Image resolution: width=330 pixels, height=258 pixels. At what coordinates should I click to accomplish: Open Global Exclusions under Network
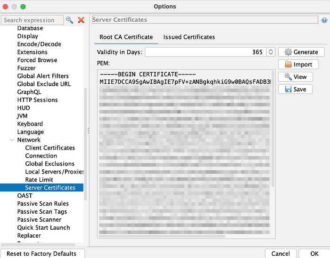coord(50,164)
